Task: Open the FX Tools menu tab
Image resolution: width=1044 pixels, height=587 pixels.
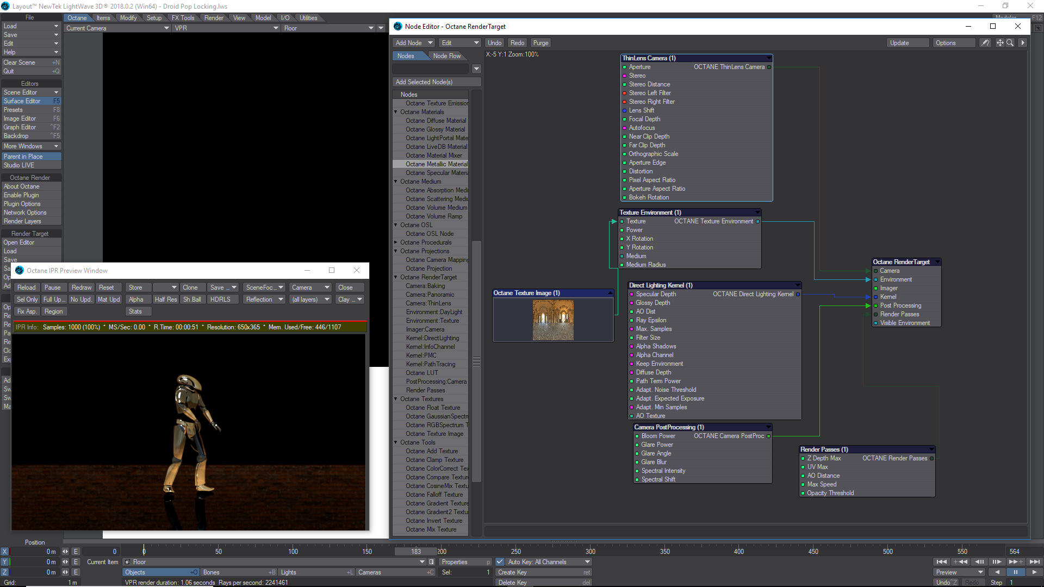Action: pos(183,18)
